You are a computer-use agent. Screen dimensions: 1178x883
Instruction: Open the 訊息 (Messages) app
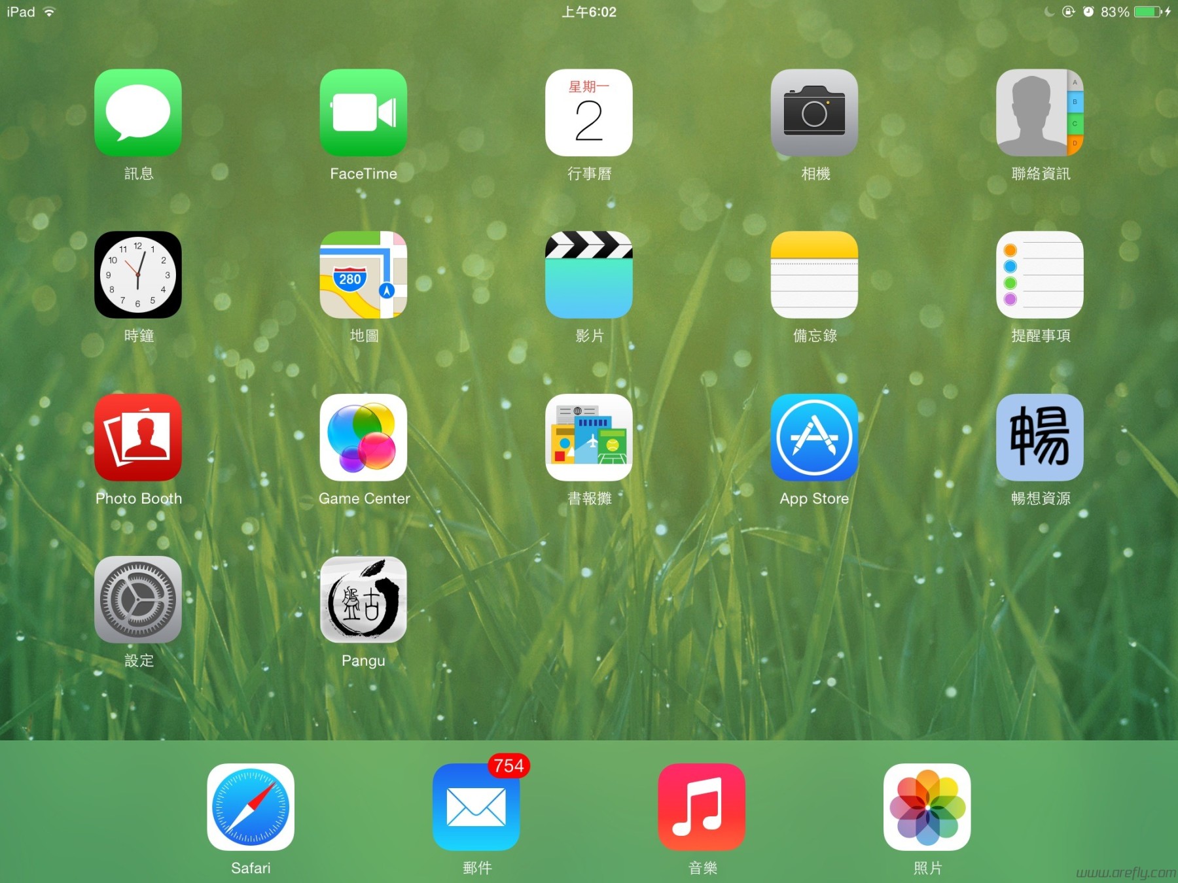[x=138, y=113]
